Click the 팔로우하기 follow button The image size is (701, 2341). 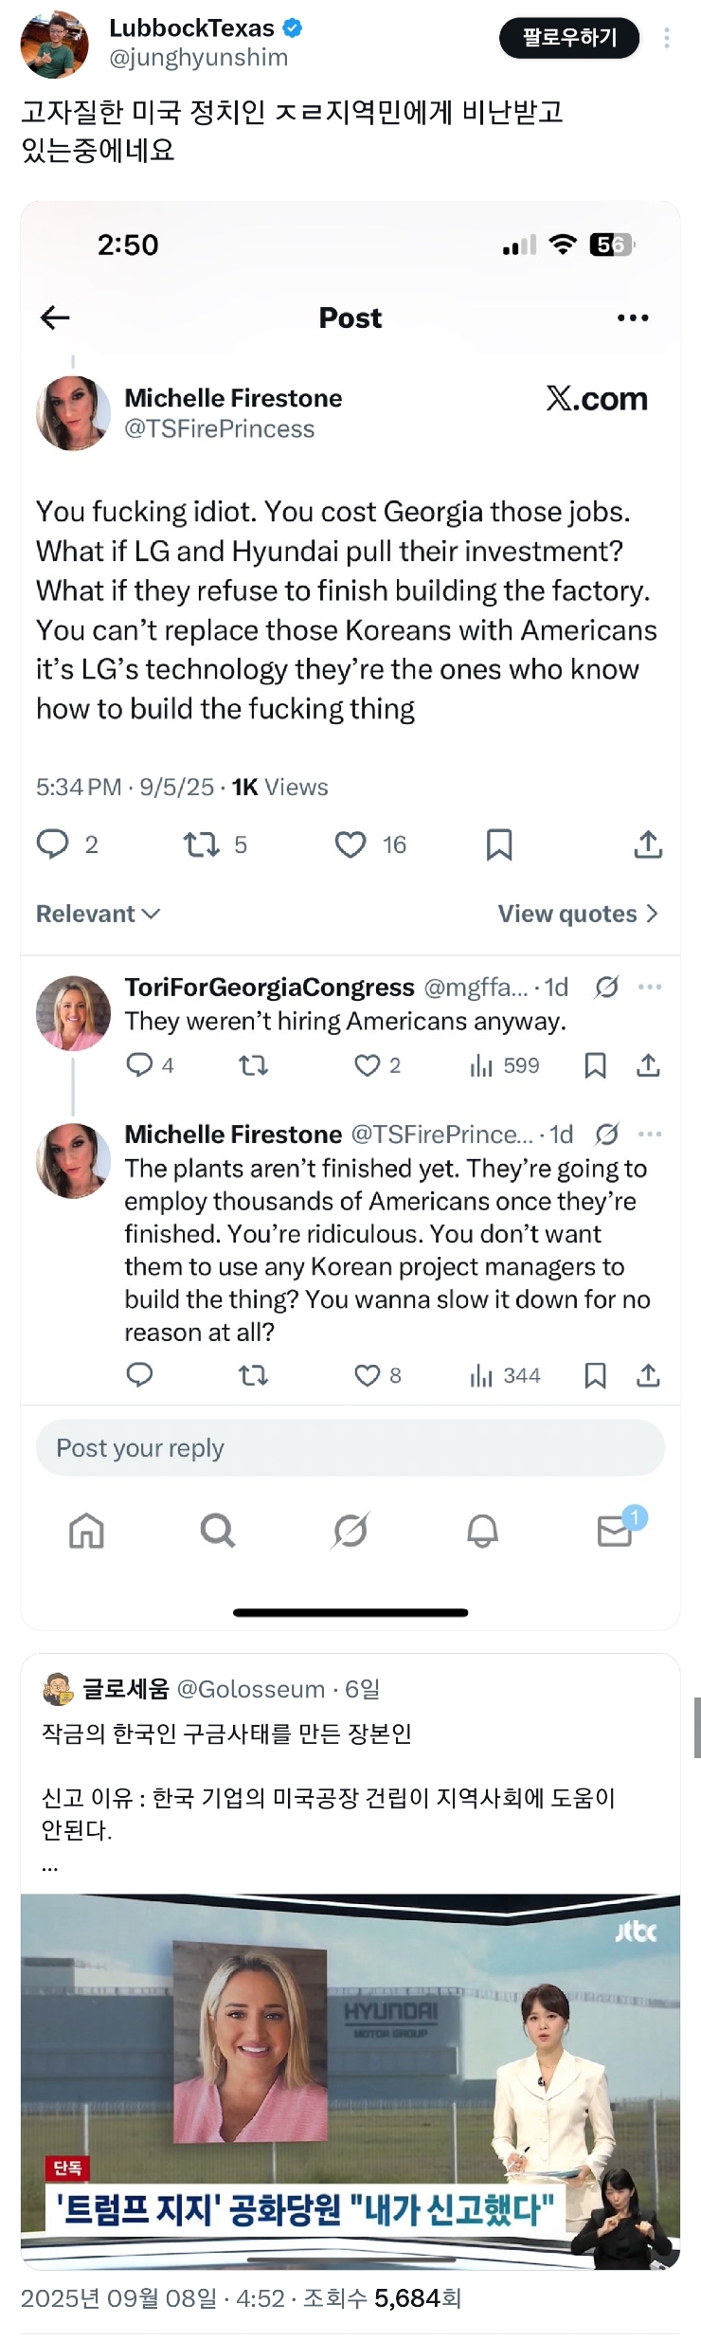coord(569,38)
